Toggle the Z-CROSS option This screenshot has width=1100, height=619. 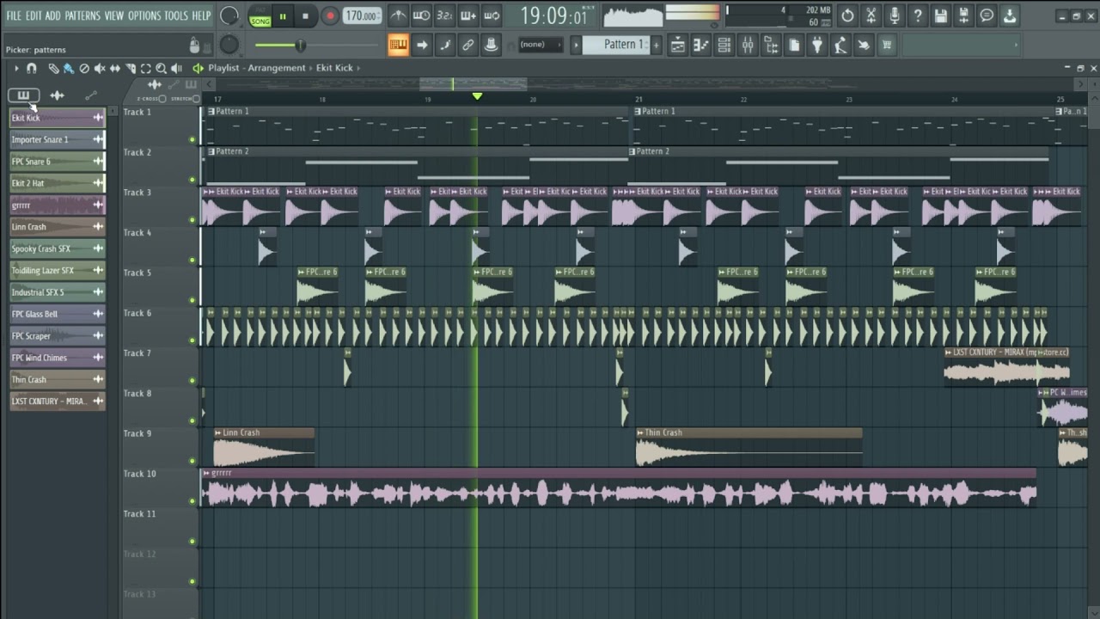click(x=162, y=99)
